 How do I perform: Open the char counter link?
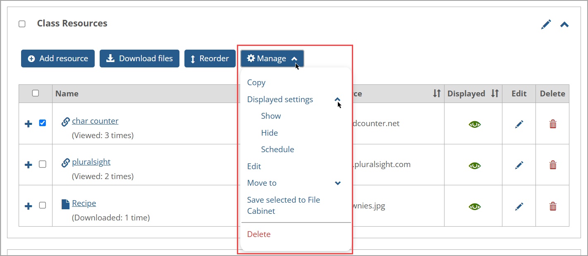click(95, 121)
